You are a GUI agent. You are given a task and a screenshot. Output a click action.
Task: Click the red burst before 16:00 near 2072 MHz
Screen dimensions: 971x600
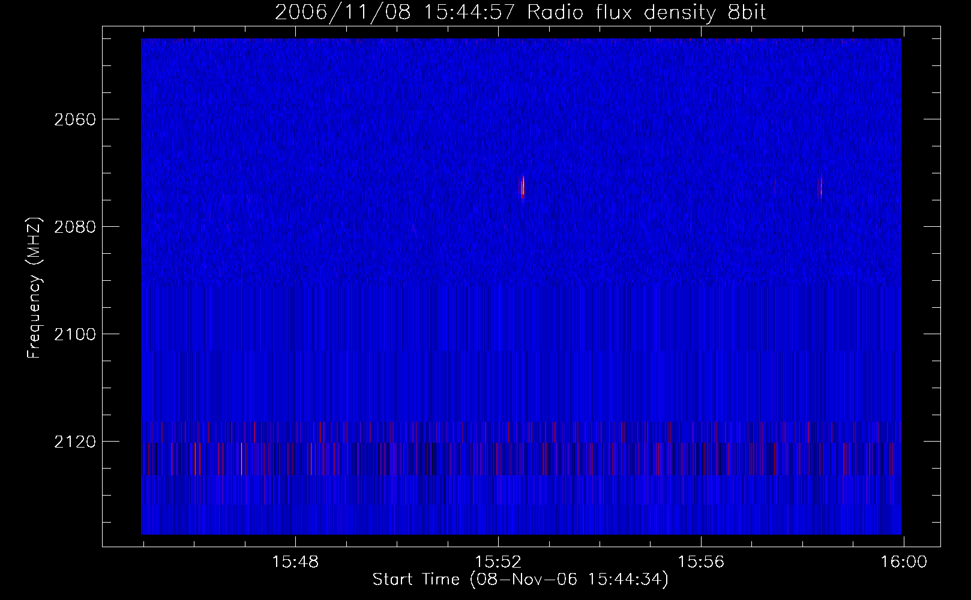pyautogui.click(x=820, y=186)
